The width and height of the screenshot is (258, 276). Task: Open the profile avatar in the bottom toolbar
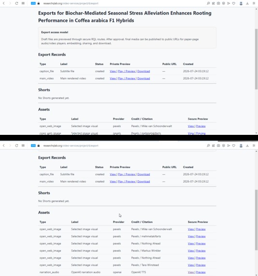tap(241, 145)
